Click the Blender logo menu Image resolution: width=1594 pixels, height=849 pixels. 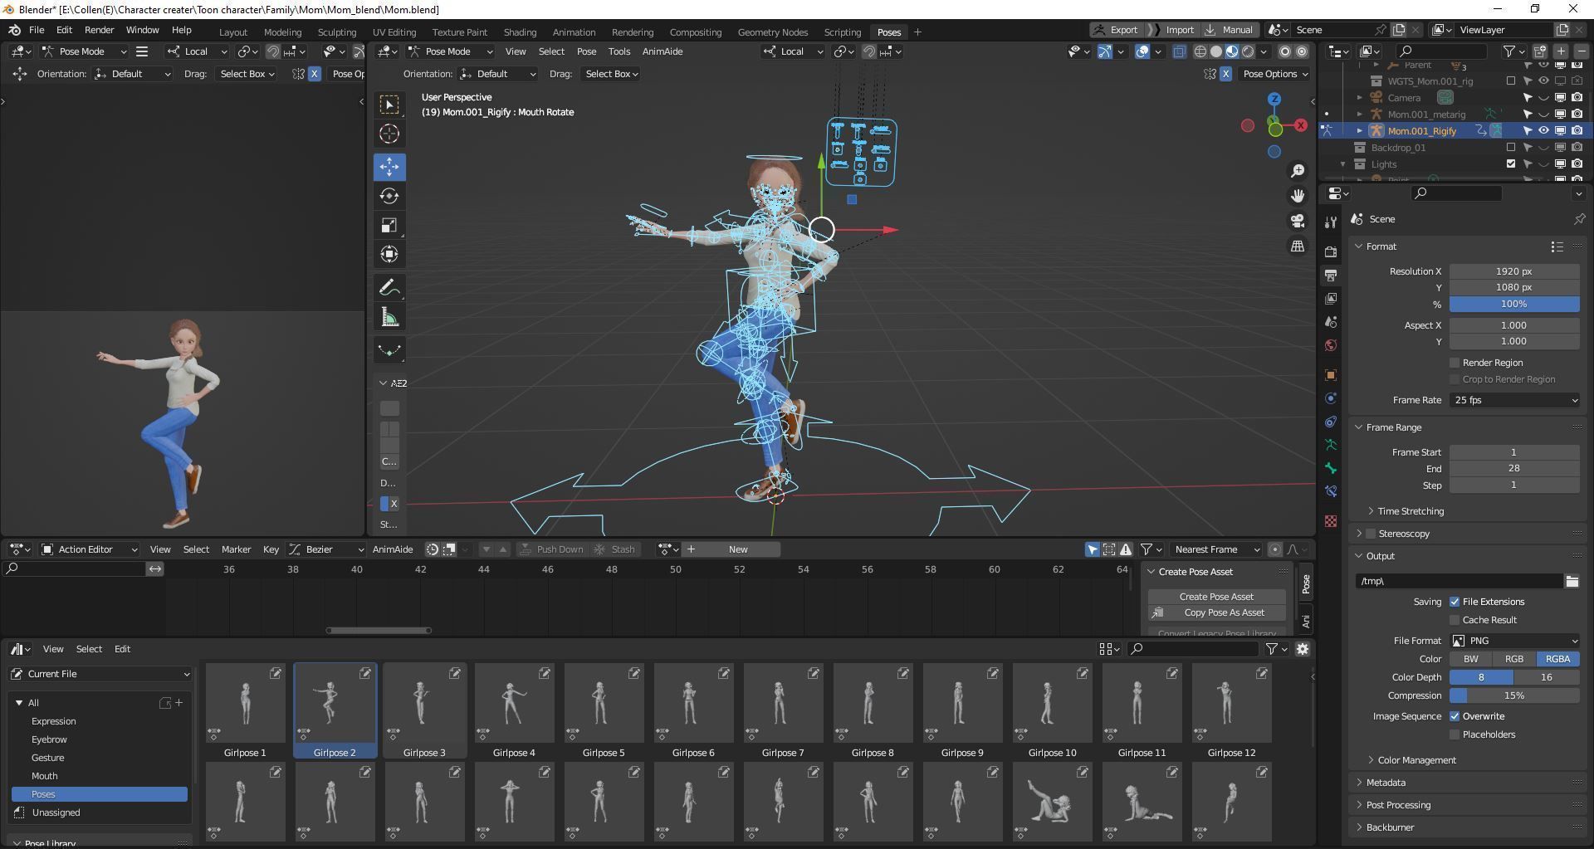coord(15,30)
